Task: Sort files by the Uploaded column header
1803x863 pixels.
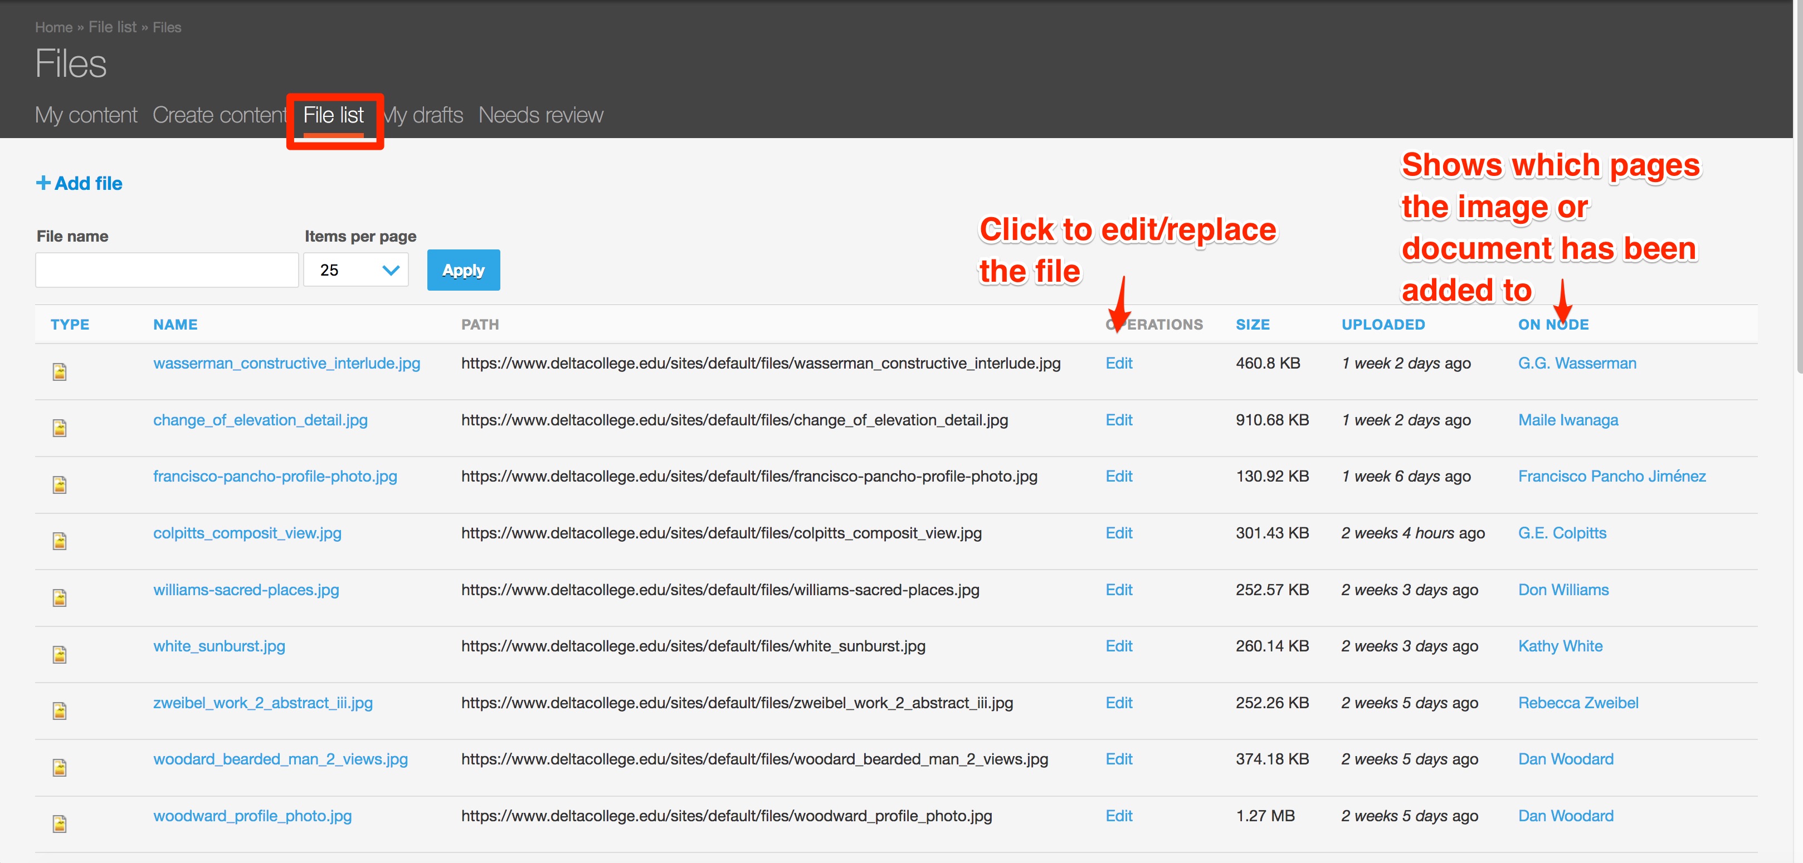Action: pos(1382,325)
